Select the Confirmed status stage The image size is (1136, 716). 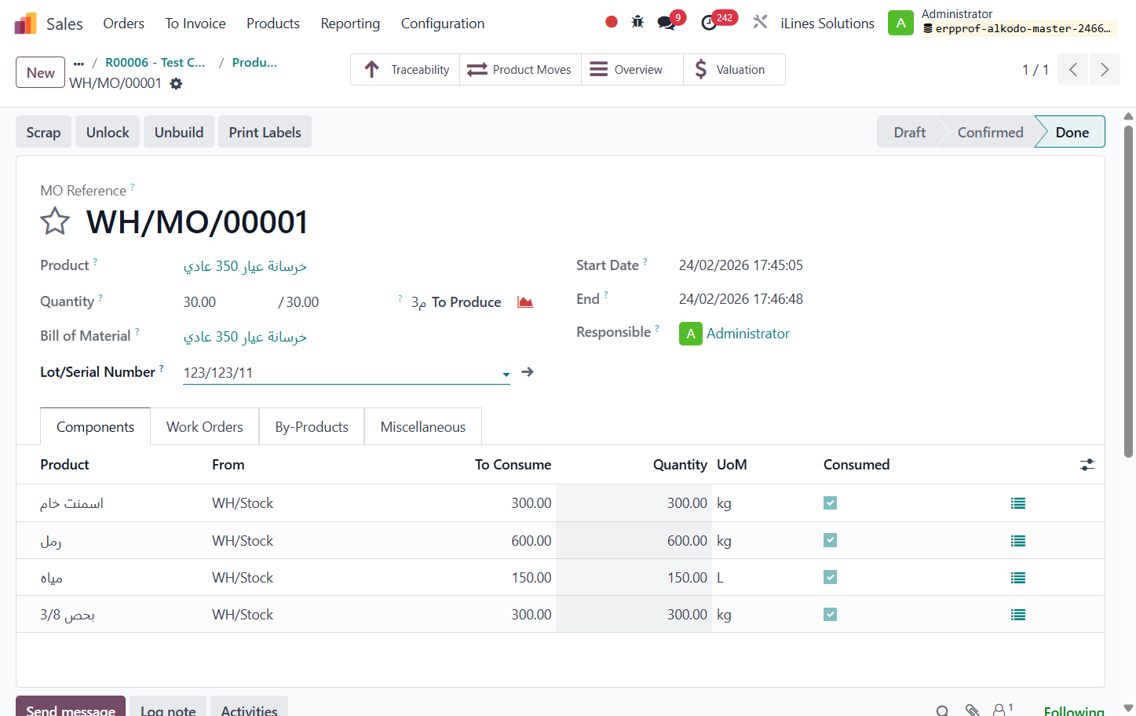(x=990, y=132)
